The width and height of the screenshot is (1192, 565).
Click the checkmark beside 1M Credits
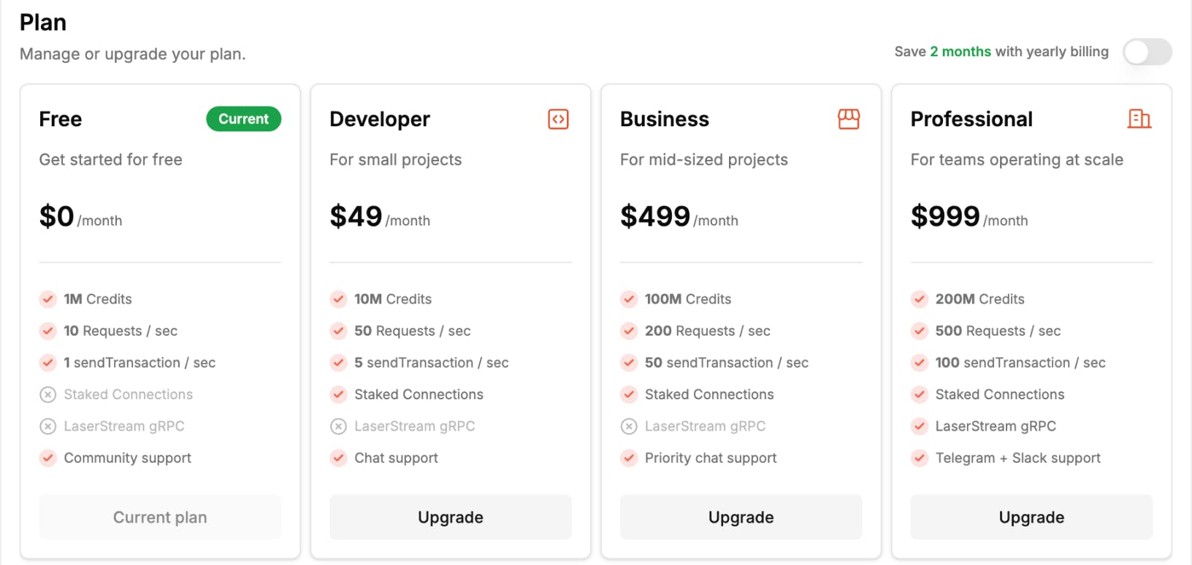(47, 299)
